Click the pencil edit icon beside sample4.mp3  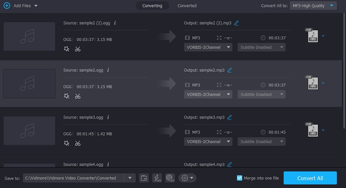pyautogui.click(x=230, y=164)
